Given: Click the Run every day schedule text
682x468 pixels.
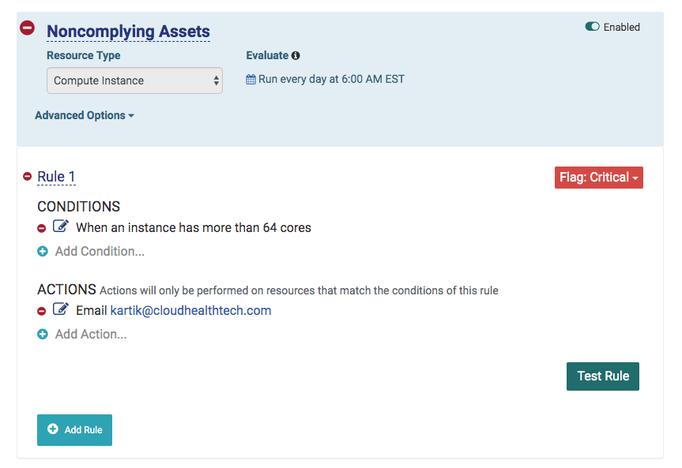Looking at the screenshot, I should 331,80.
